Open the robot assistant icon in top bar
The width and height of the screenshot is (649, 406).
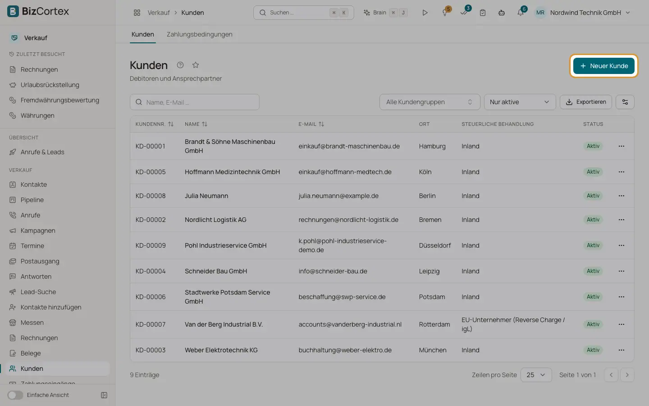[x=502, y=13]
